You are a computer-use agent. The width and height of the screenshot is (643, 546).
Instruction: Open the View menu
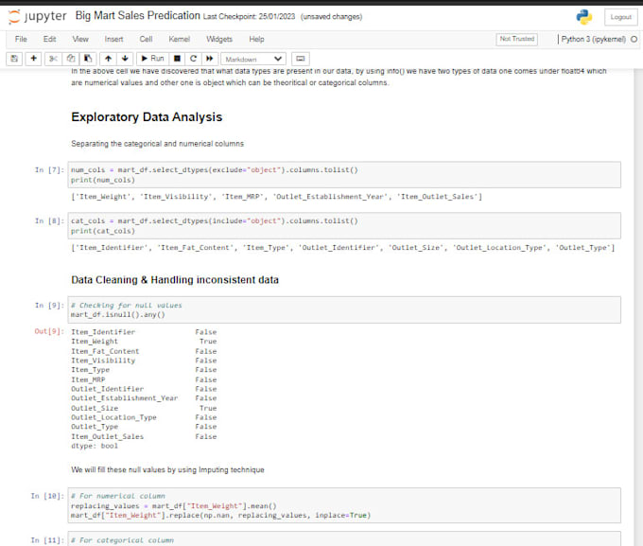[80, 40]
